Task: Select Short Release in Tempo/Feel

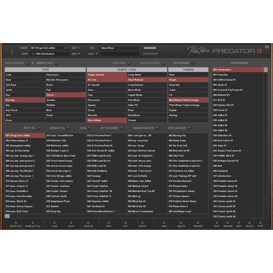Action: pos(147,80)
